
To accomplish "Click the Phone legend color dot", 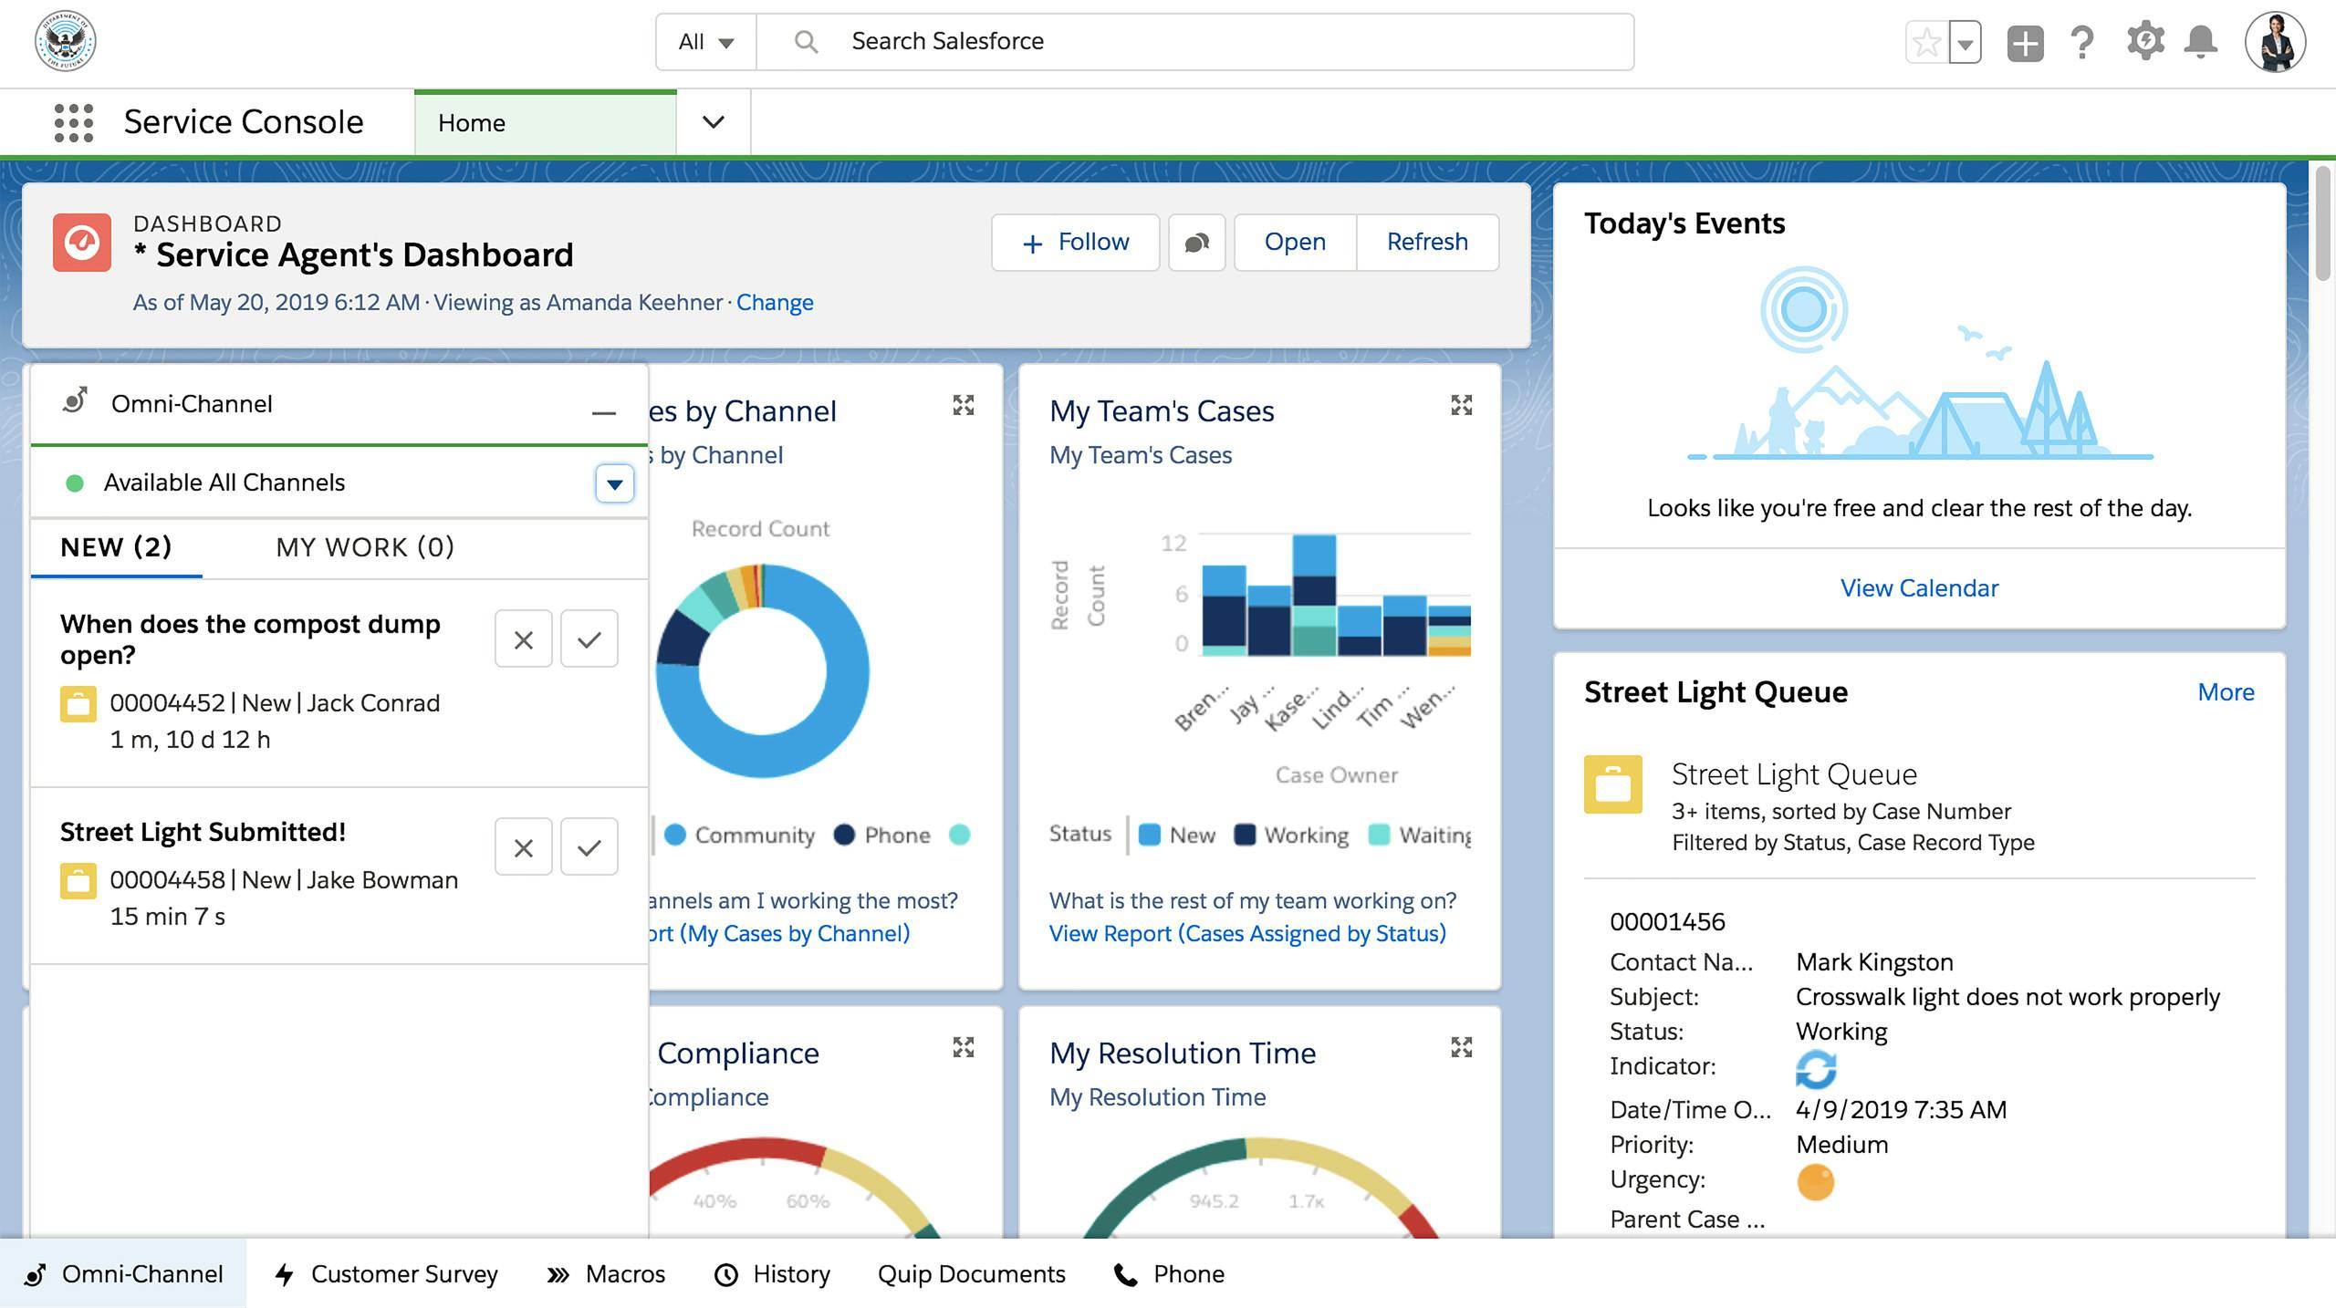I will coord(844,835).
